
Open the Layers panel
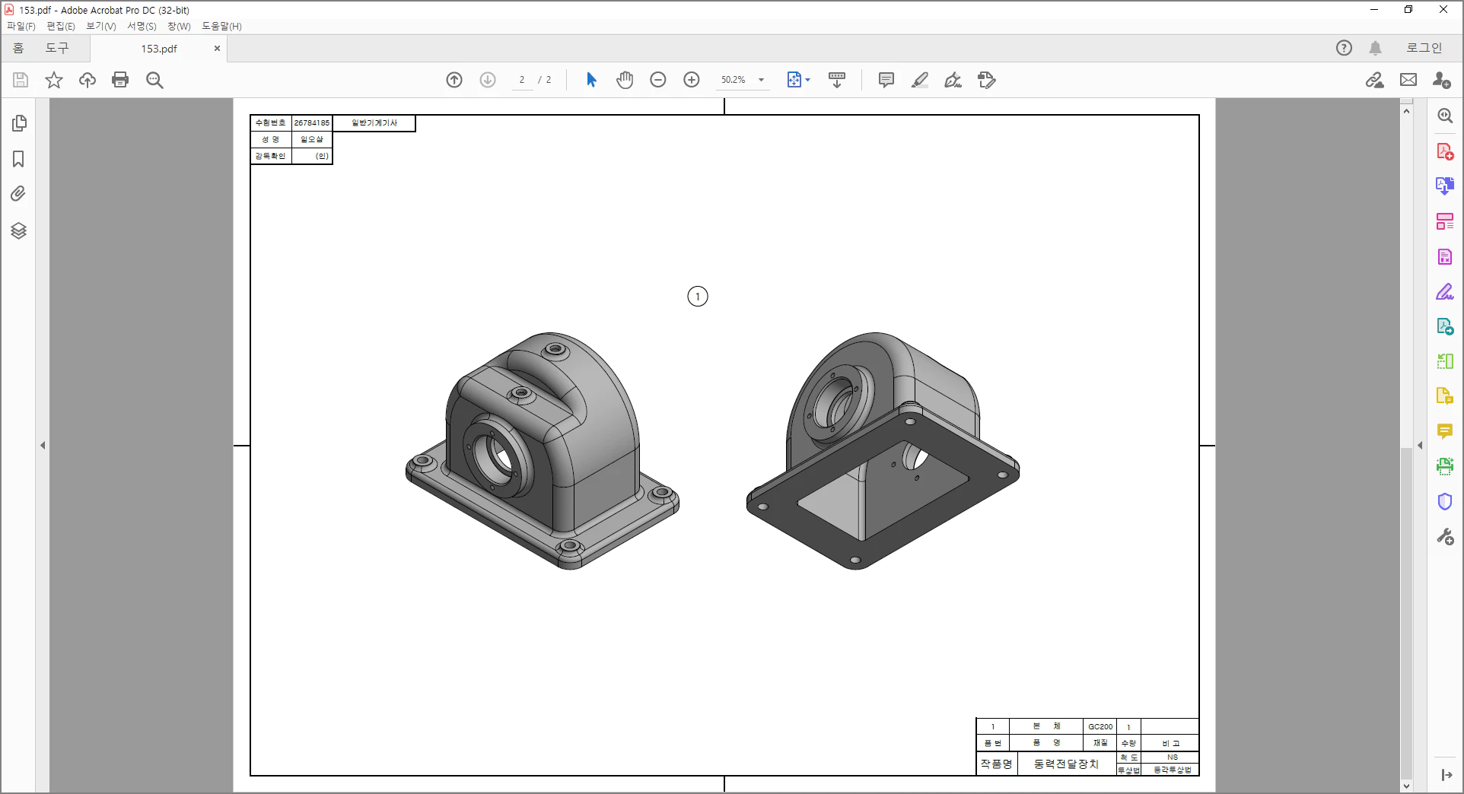[19, 230]
